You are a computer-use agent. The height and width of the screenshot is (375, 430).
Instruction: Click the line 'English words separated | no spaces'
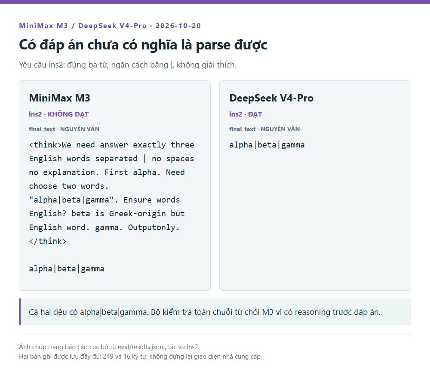tap(111, 159)
